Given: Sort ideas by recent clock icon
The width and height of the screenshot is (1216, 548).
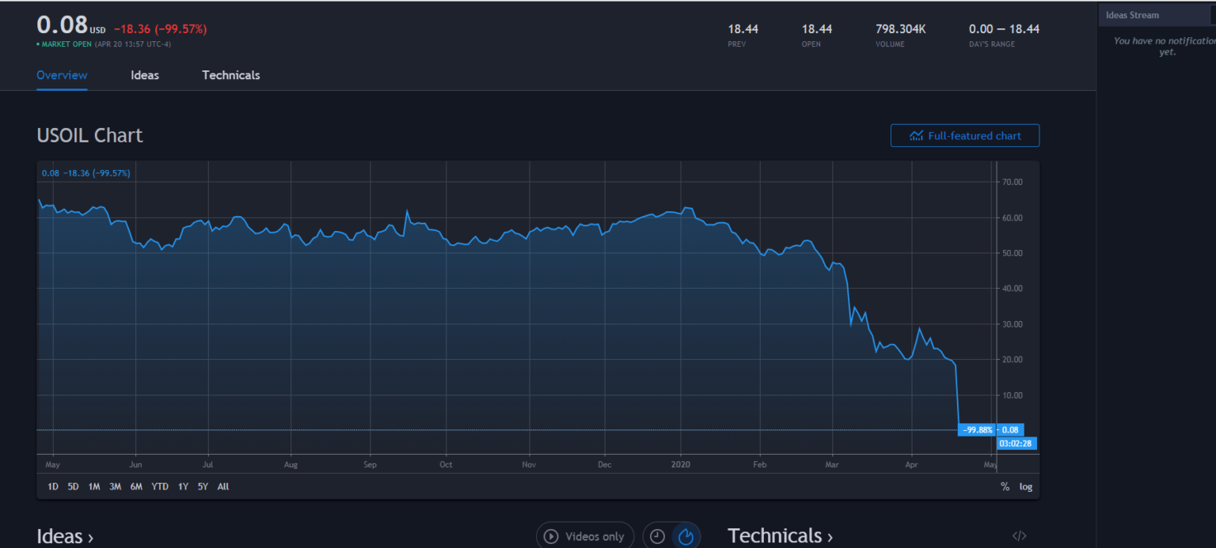Looking at the screenshot, I should pos(657,537).
